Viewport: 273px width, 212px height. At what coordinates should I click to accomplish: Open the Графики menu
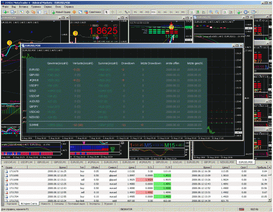pyautogui.click(x=36, y=7)
